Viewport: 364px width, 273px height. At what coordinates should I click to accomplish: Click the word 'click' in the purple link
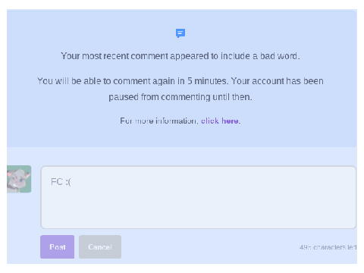point(210,121)
